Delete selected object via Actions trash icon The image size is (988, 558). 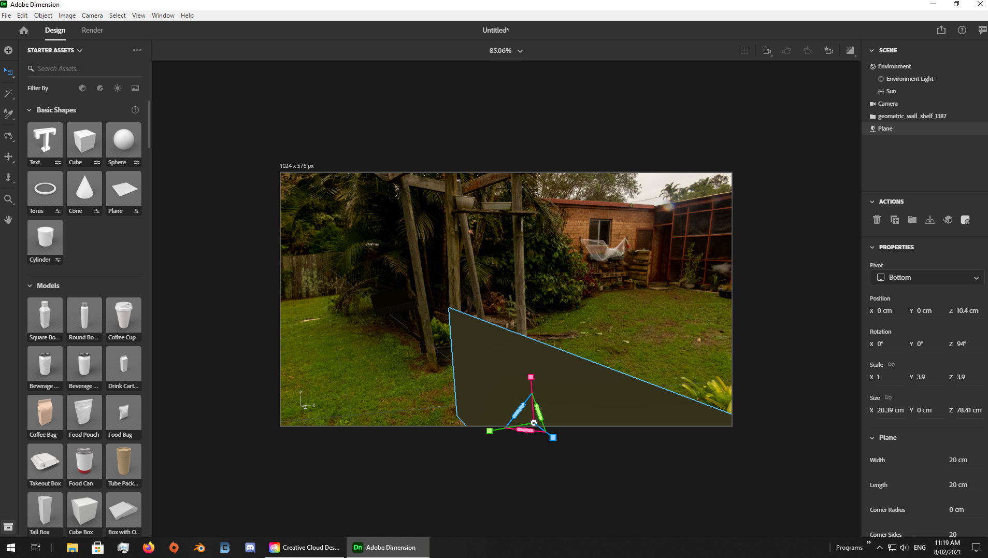click(x=877, y=220)
